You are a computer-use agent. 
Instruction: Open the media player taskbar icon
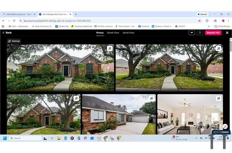[72, 138]
